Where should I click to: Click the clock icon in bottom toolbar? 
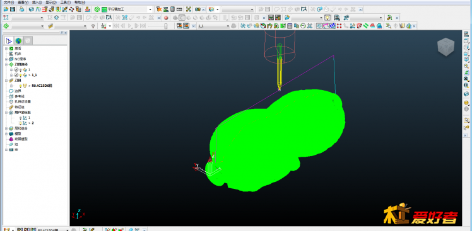[x=304, y=26]
